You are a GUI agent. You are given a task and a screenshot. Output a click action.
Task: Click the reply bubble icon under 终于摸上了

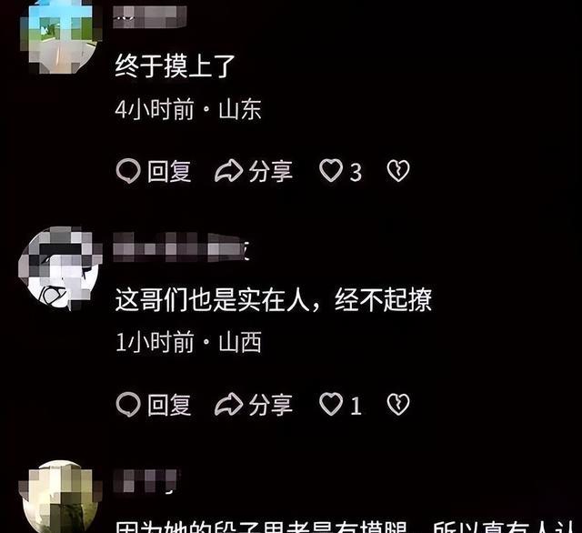128,171
